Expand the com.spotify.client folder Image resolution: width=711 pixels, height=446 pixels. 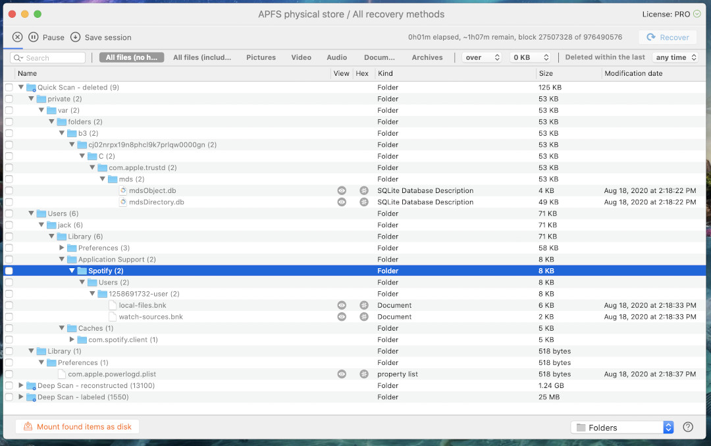[x=72, y=339]
